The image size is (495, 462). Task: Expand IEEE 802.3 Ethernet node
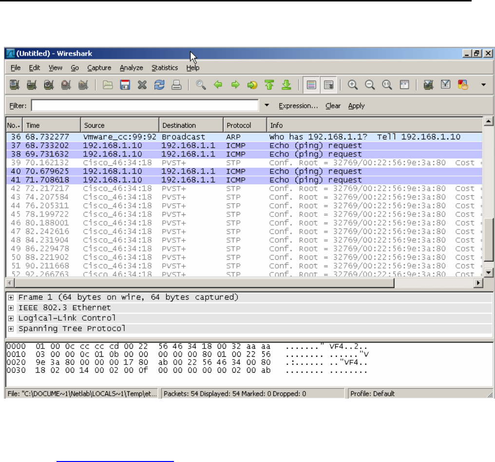point(11,308)
